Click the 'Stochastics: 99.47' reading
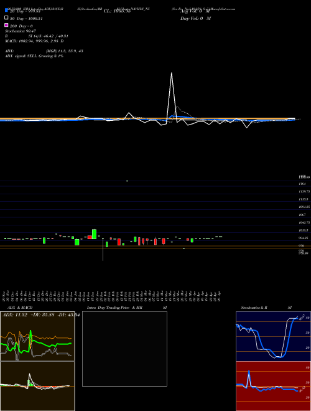 (21, 31)
